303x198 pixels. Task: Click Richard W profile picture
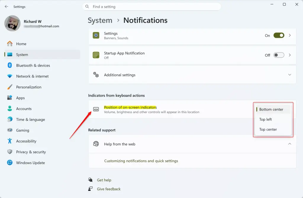pos(12,23)
